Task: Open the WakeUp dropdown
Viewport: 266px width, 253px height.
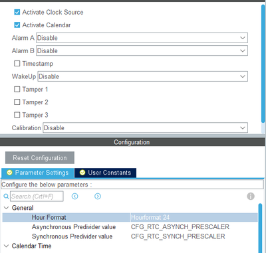Action: click(x=142, y=76)
